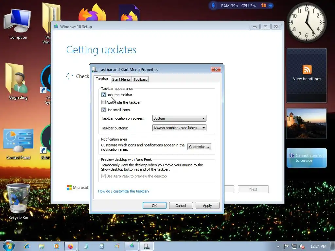Click the muted volume tray icon
335x251 pixels.
[x=302, y=246]
